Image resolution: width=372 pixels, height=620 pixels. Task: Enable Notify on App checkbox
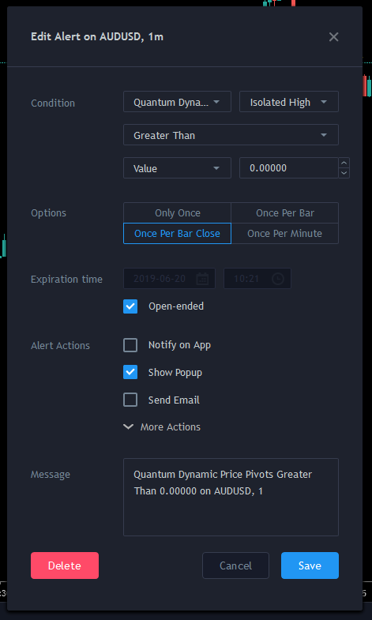click(x=130, y=345)
